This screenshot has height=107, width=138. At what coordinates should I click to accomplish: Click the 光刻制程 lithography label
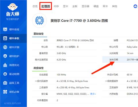(x=114, y=53)
